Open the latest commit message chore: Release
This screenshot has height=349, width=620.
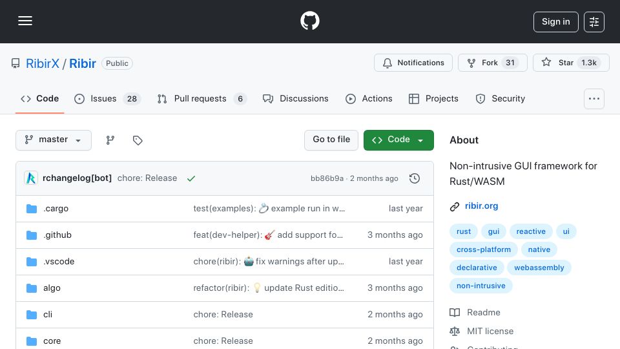[x=147, y=178]
